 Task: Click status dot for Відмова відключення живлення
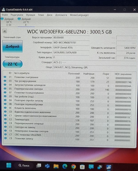(x=5, y=112)
